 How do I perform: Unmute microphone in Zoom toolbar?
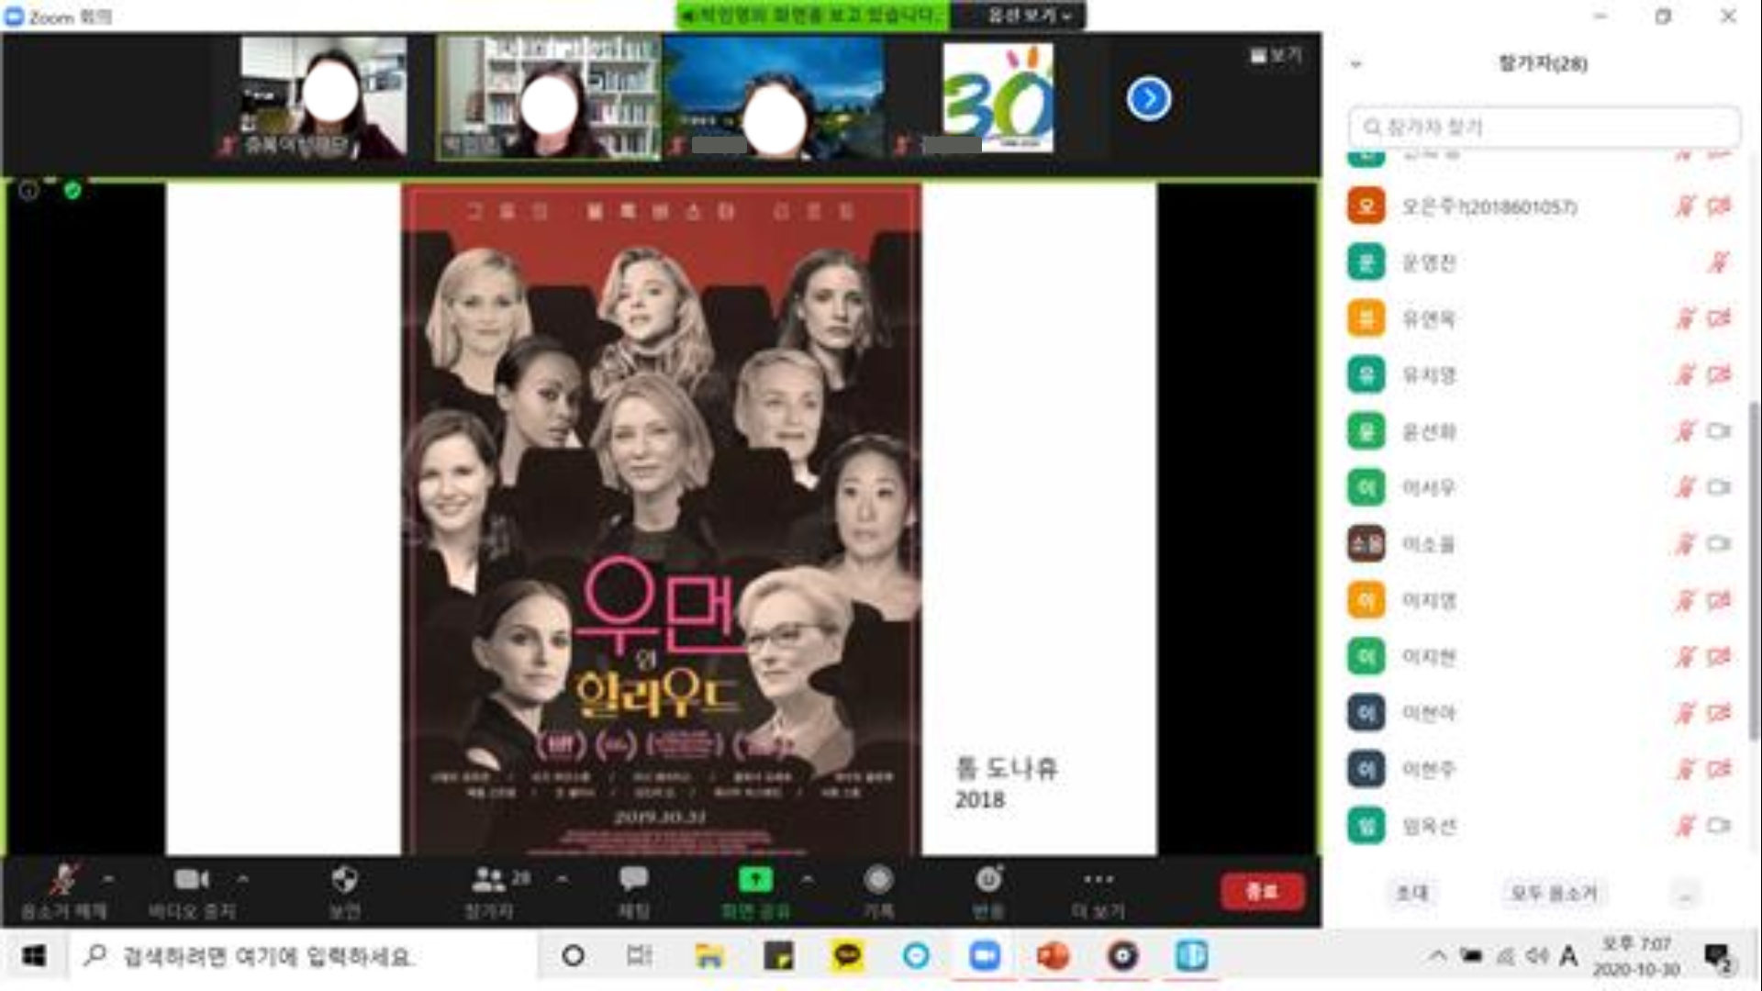click(62, 881)
